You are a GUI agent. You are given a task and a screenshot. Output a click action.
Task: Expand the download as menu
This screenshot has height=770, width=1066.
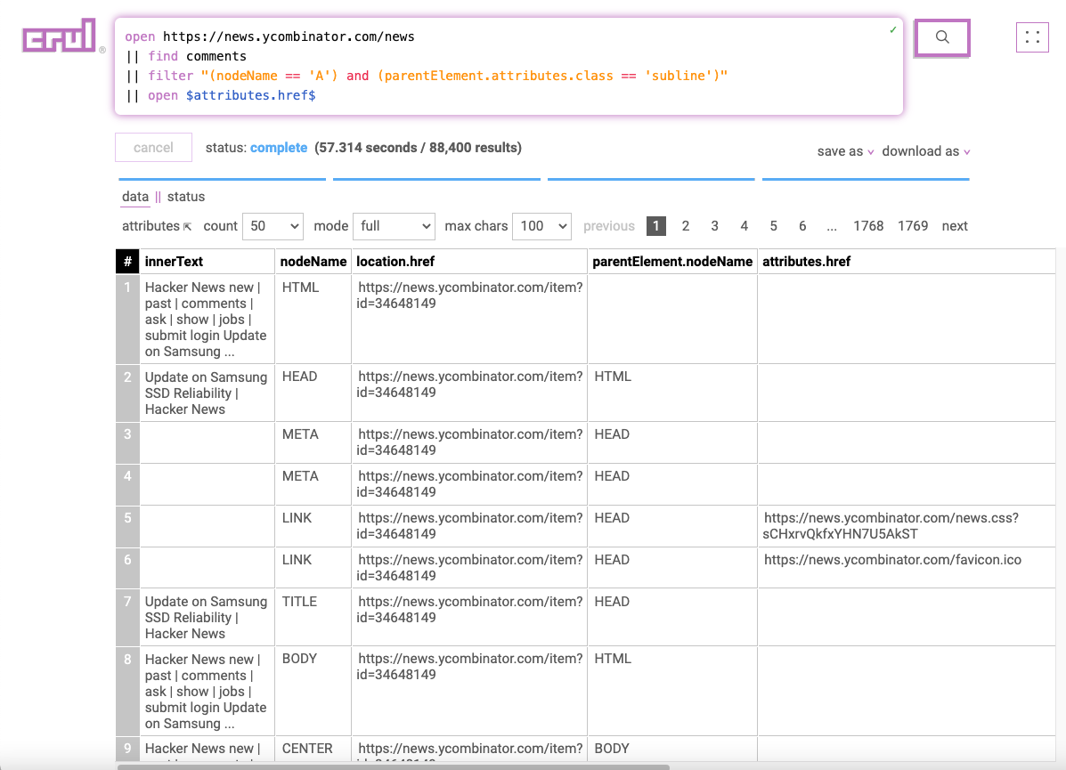point(926,151)
